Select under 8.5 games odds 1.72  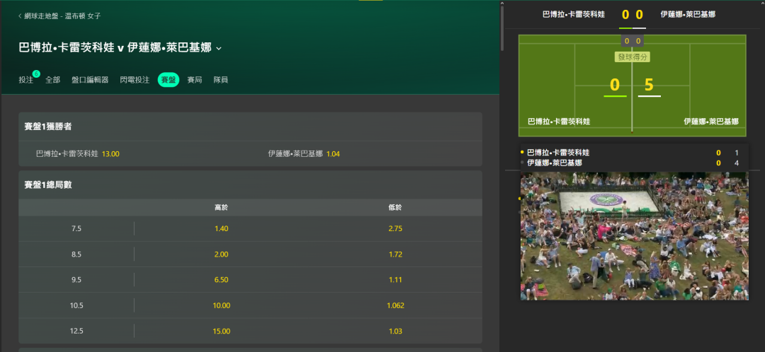395,254
